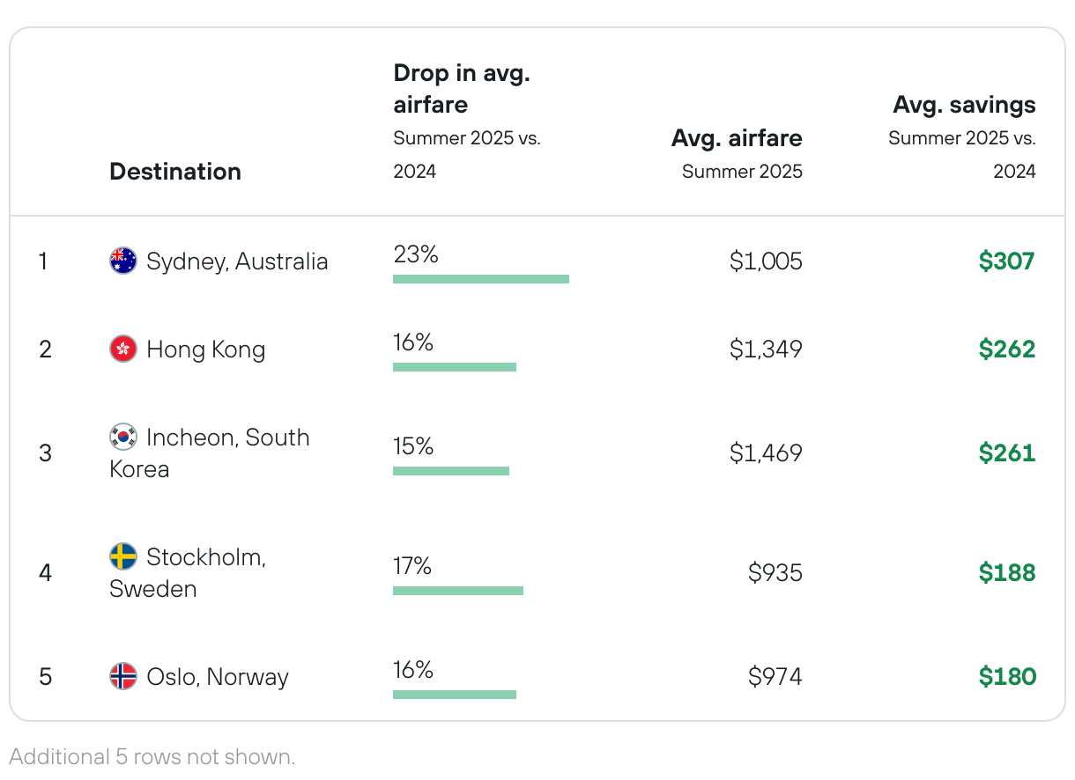
Task: Click the $1,469 airfare value
Action: (x=766, y=453)
